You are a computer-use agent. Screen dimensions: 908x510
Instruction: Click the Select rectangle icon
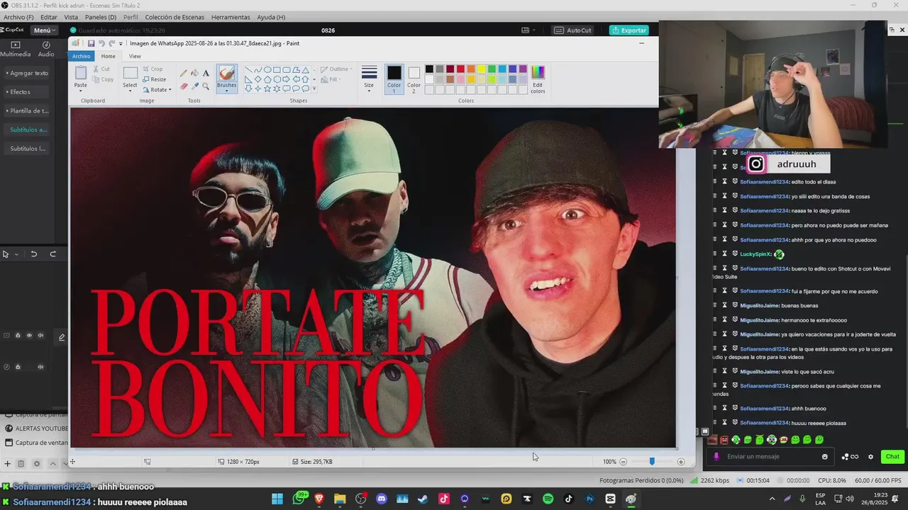click(130, 73)
